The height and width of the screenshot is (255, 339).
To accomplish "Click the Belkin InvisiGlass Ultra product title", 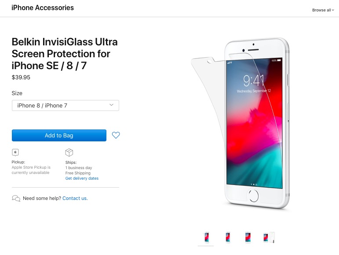I will point(65,54).
